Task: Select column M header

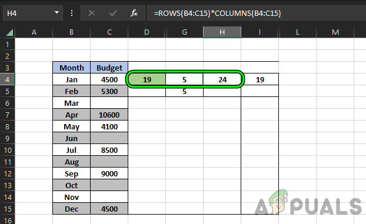Action: coord(335,32)
